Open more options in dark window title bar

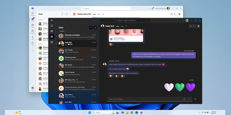click(183, 20)
